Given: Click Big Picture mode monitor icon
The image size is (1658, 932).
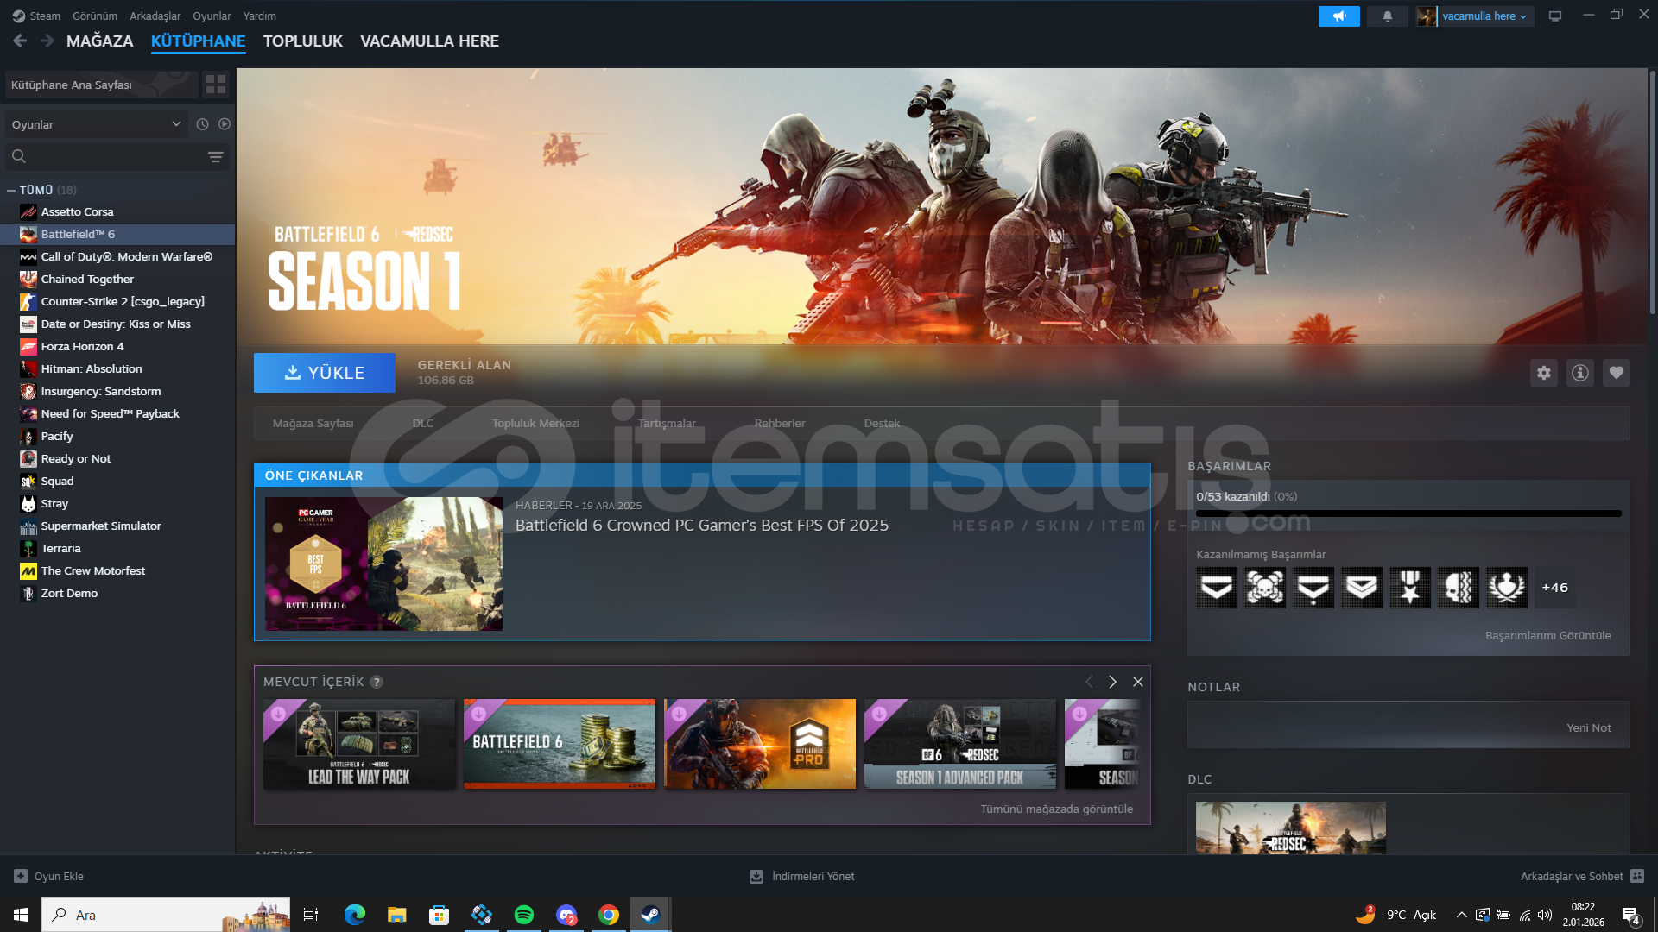Looking at the screenshot, I should (1554, 16).
